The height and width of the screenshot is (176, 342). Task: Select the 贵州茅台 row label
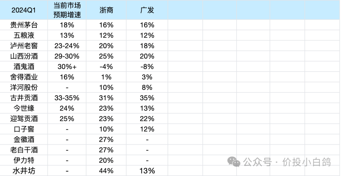(24, 25)
